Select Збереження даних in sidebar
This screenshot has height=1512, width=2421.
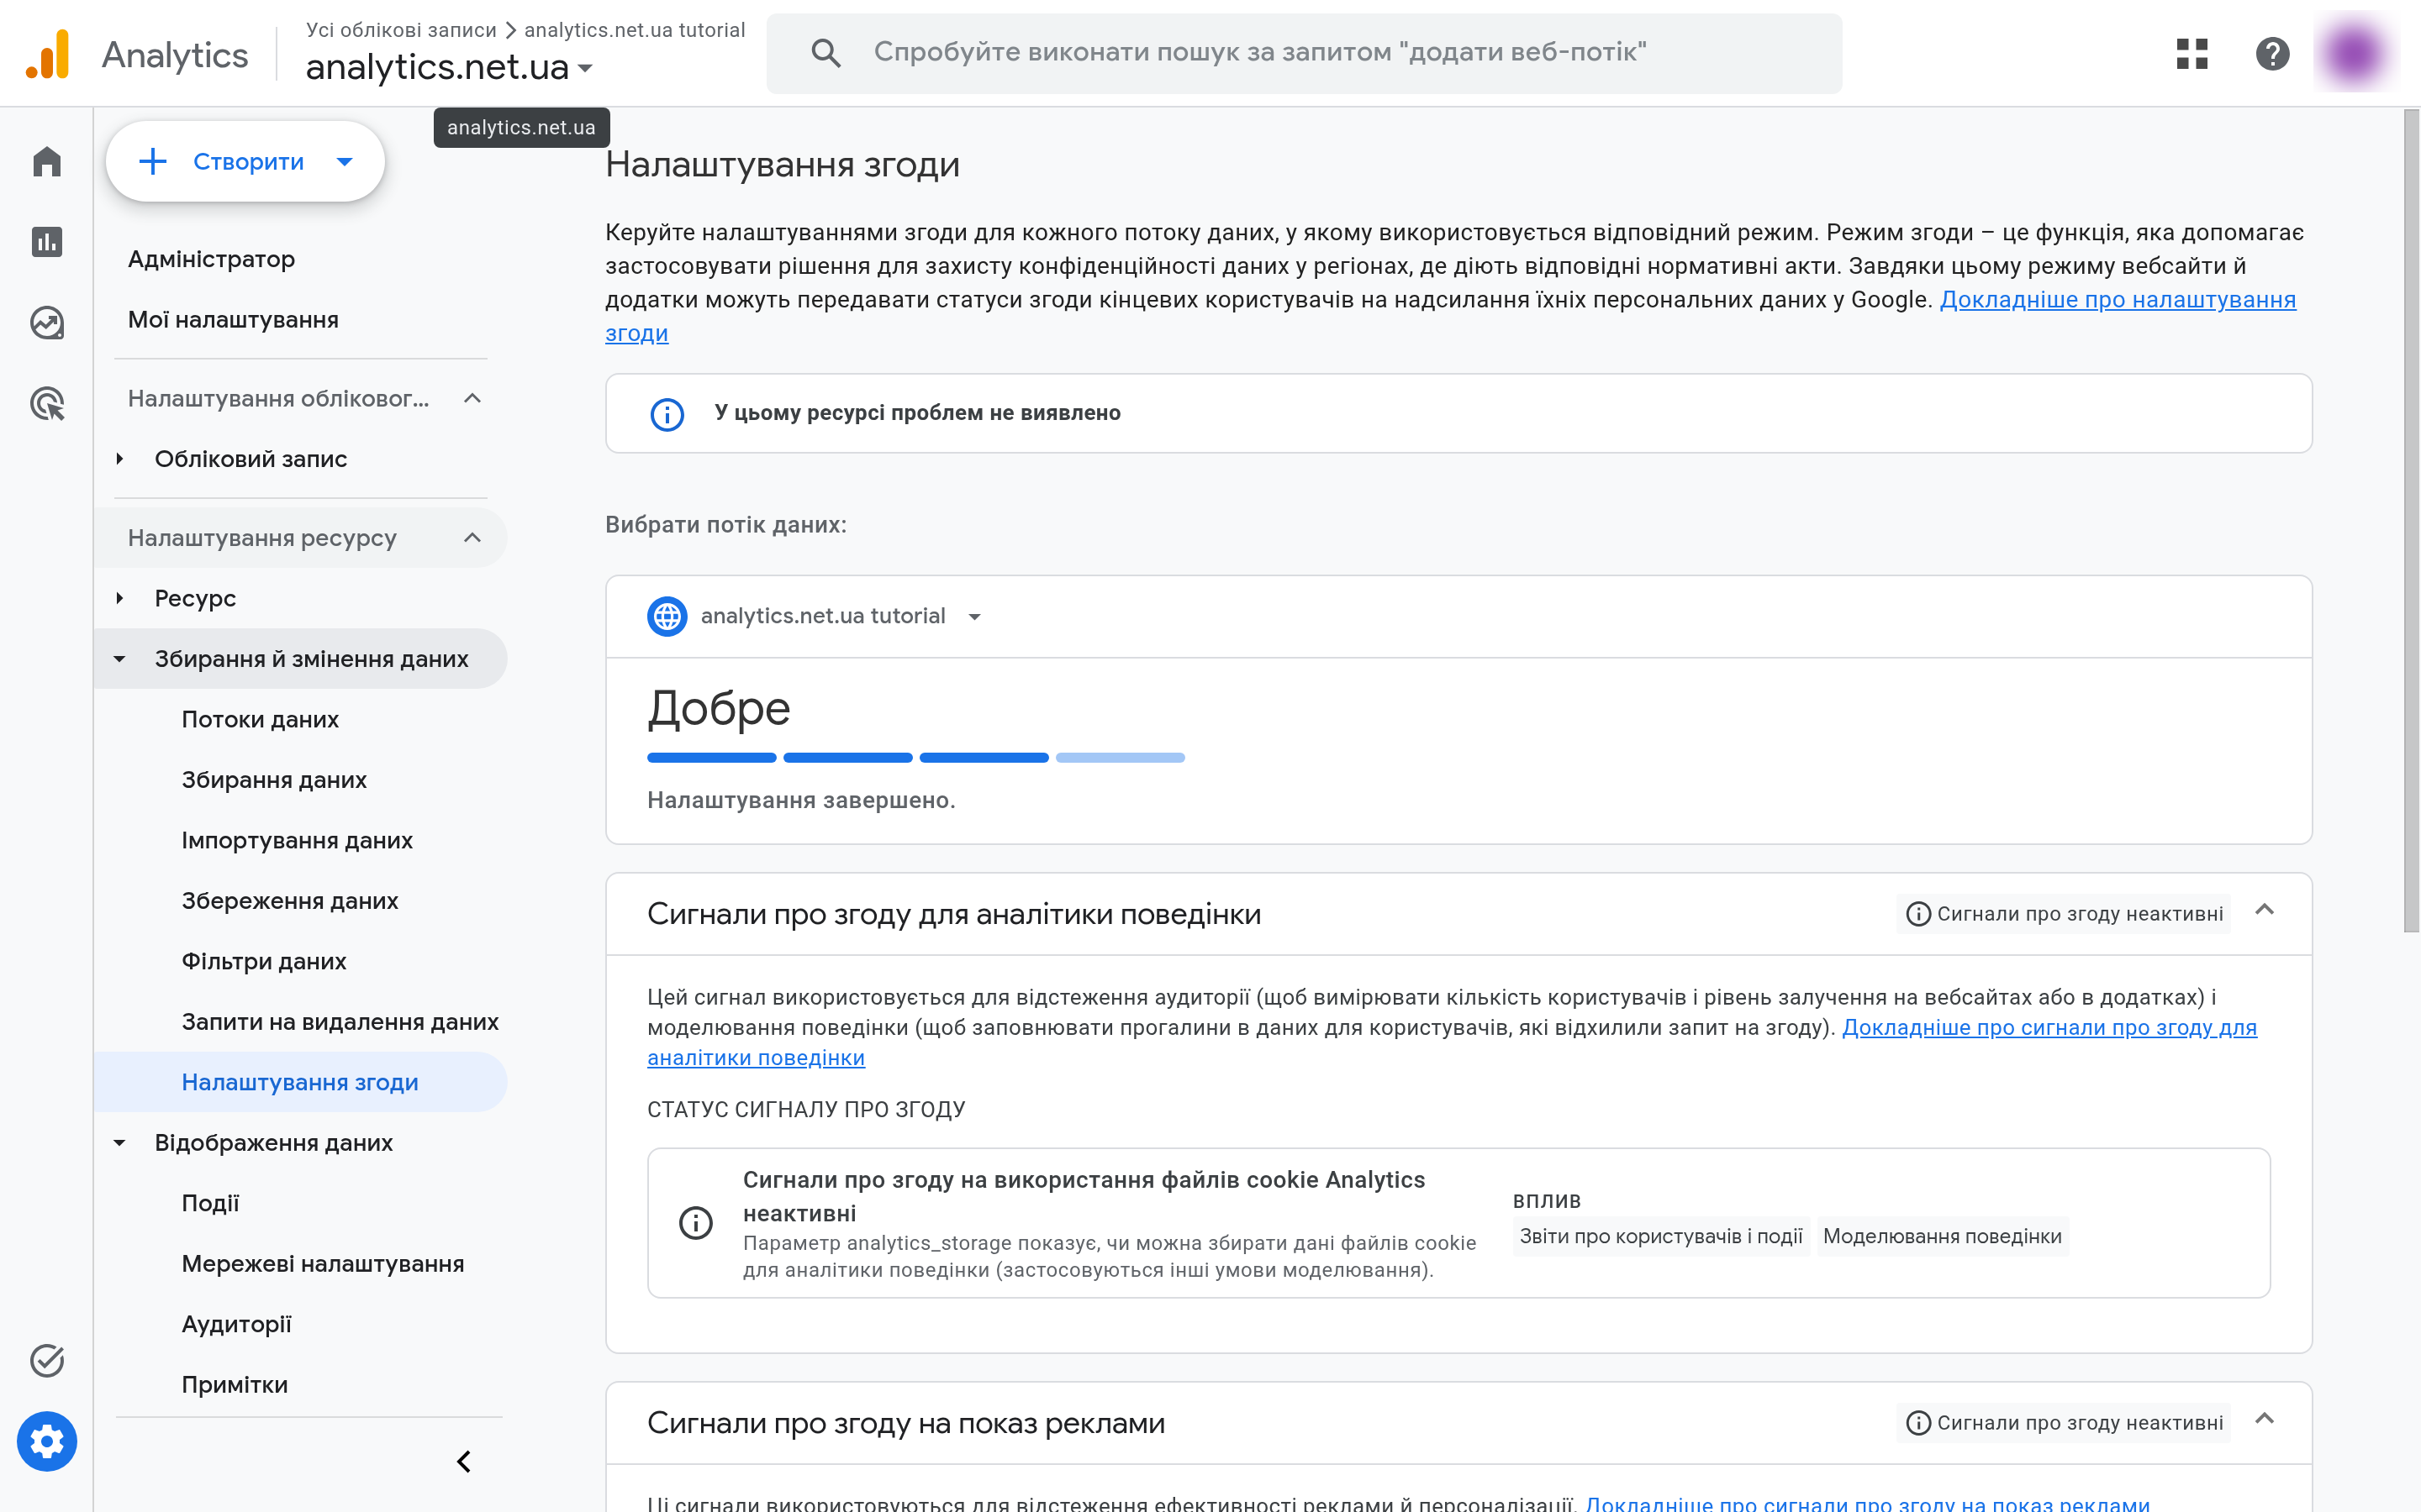(290, 901)
